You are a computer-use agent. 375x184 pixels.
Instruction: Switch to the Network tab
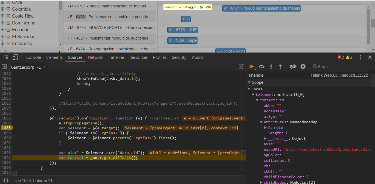pos(95,57)
